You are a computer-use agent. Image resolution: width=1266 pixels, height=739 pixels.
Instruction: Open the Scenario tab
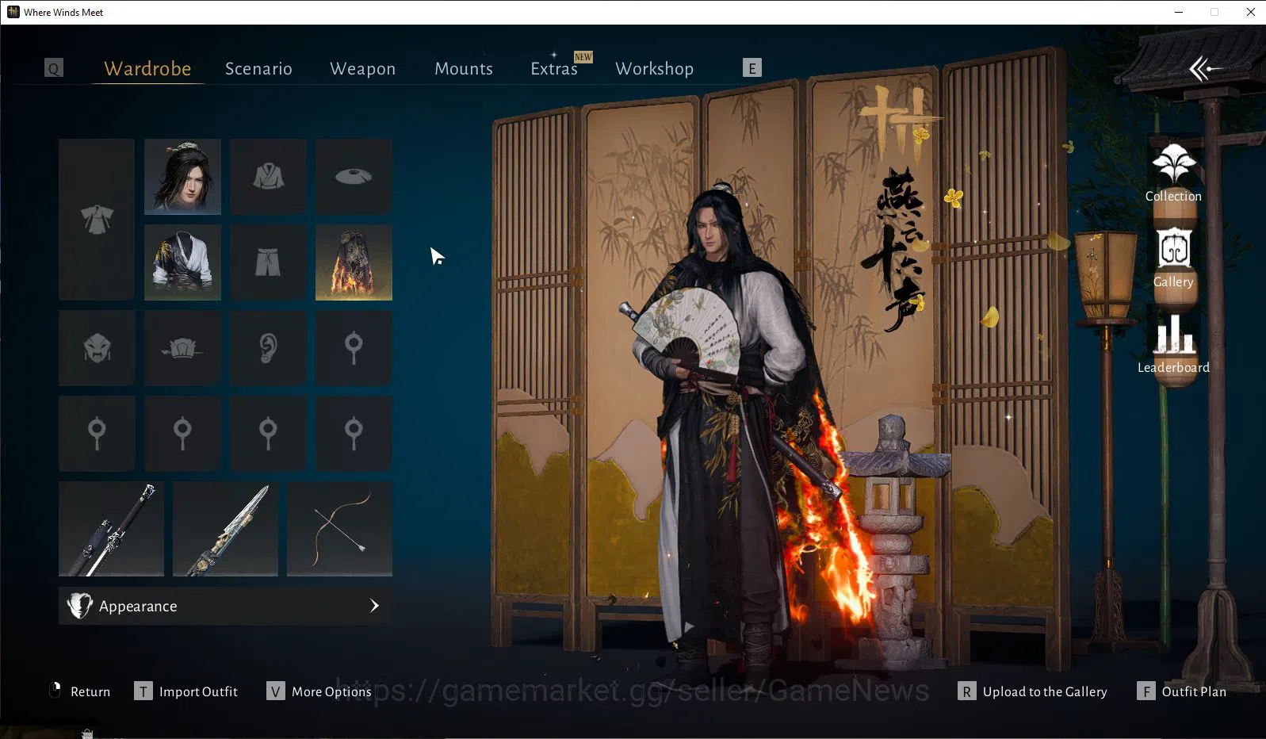click(258, 69)
